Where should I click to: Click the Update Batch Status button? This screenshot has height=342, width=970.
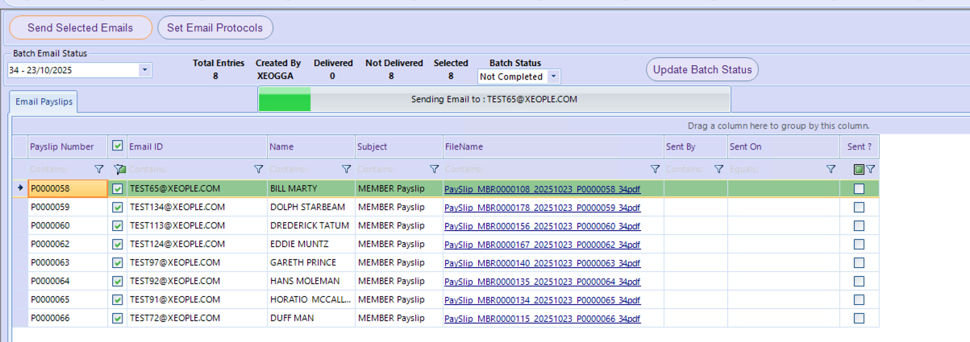point(701,70)
